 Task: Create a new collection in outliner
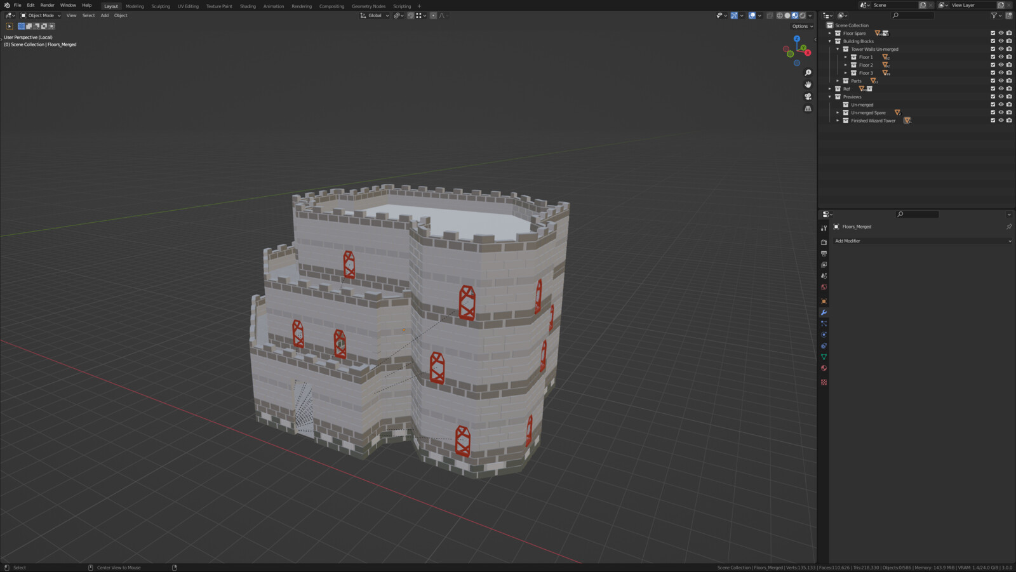point(1008,15)
